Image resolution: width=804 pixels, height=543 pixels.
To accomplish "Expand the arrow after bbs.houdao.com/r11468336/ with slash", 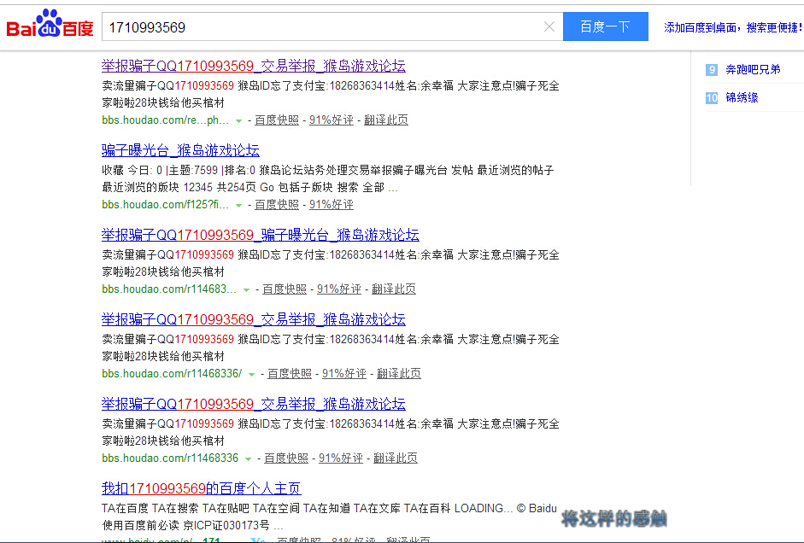I will [251, 375].
